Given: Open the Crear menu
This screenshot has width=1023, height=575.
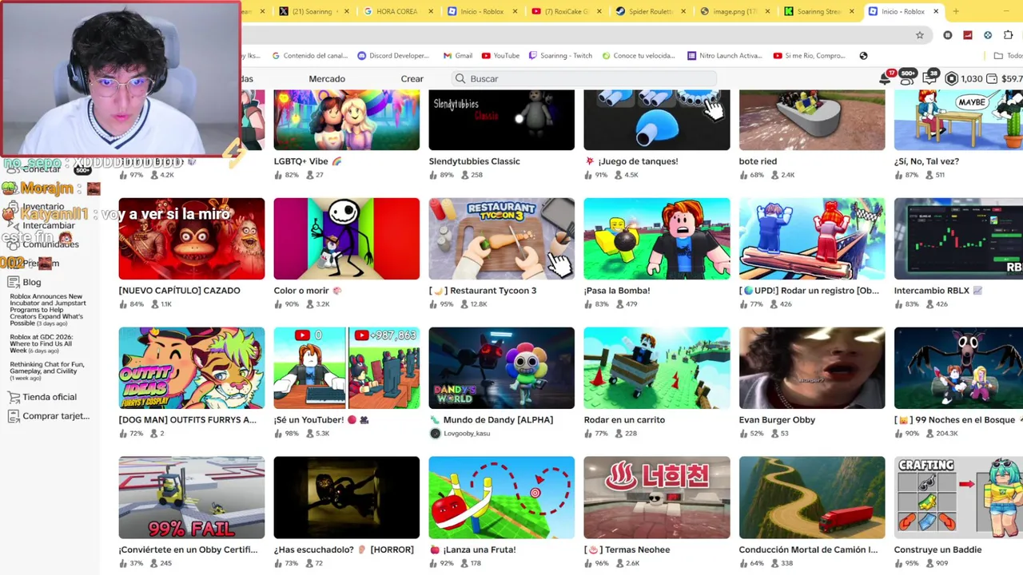Looking at the screenshot, I should [x=412, y=79].
